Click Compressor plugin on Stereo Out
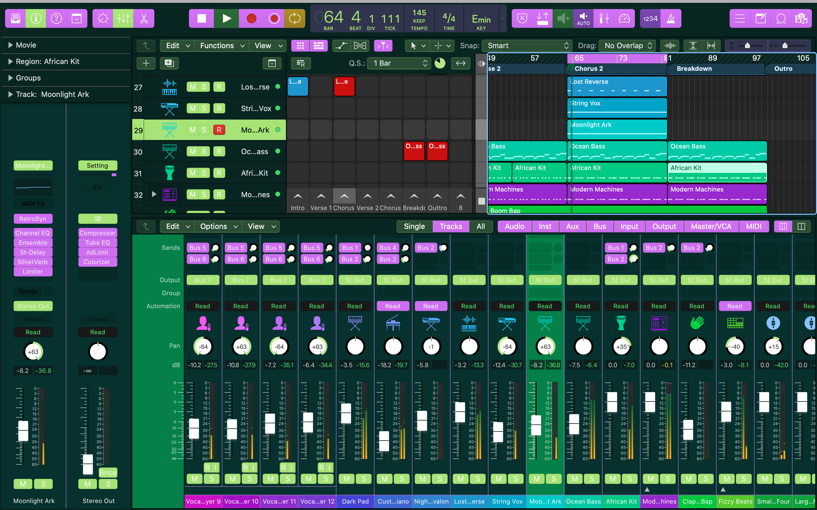Image resolution: width=817 pixels, height=510 pixels. point(97,233)
